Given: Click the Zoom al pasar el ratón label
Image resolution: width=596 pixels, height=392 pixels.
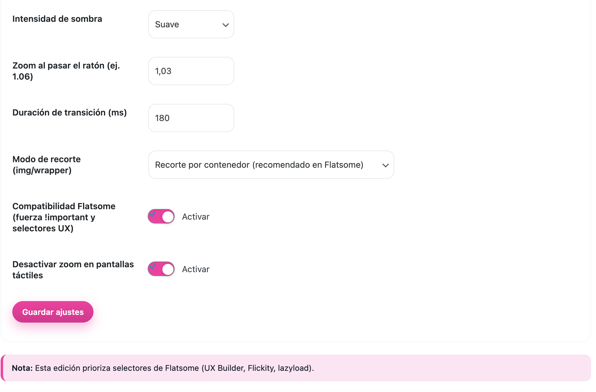Looking at the screenshot, I should coord(66,71).
